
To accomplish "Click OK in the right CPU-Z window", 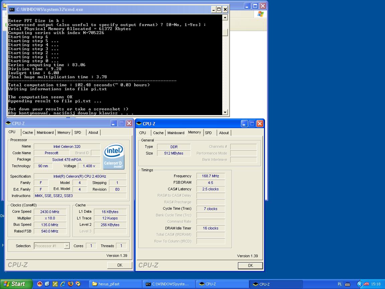I will click(250, 265).
